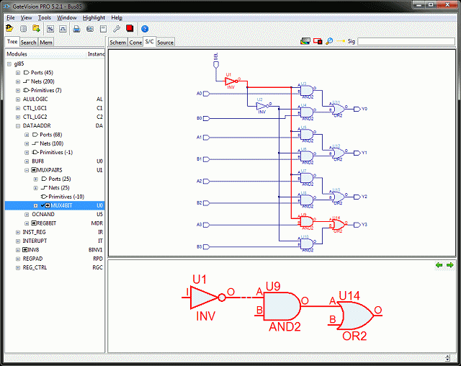Screen dimensions: 461x366
Task: Expand the MUX4BIT node
Action: [35, 205]
